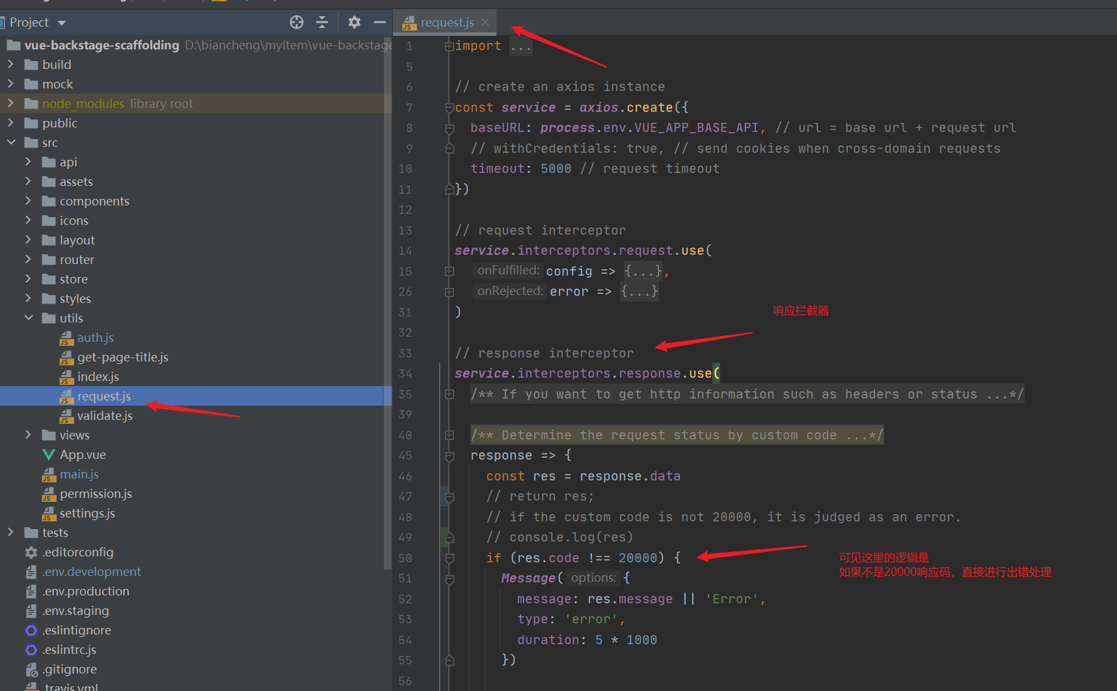Select the main.js file icon
This screenshot has width=1117, height=691.
[49, 475]
